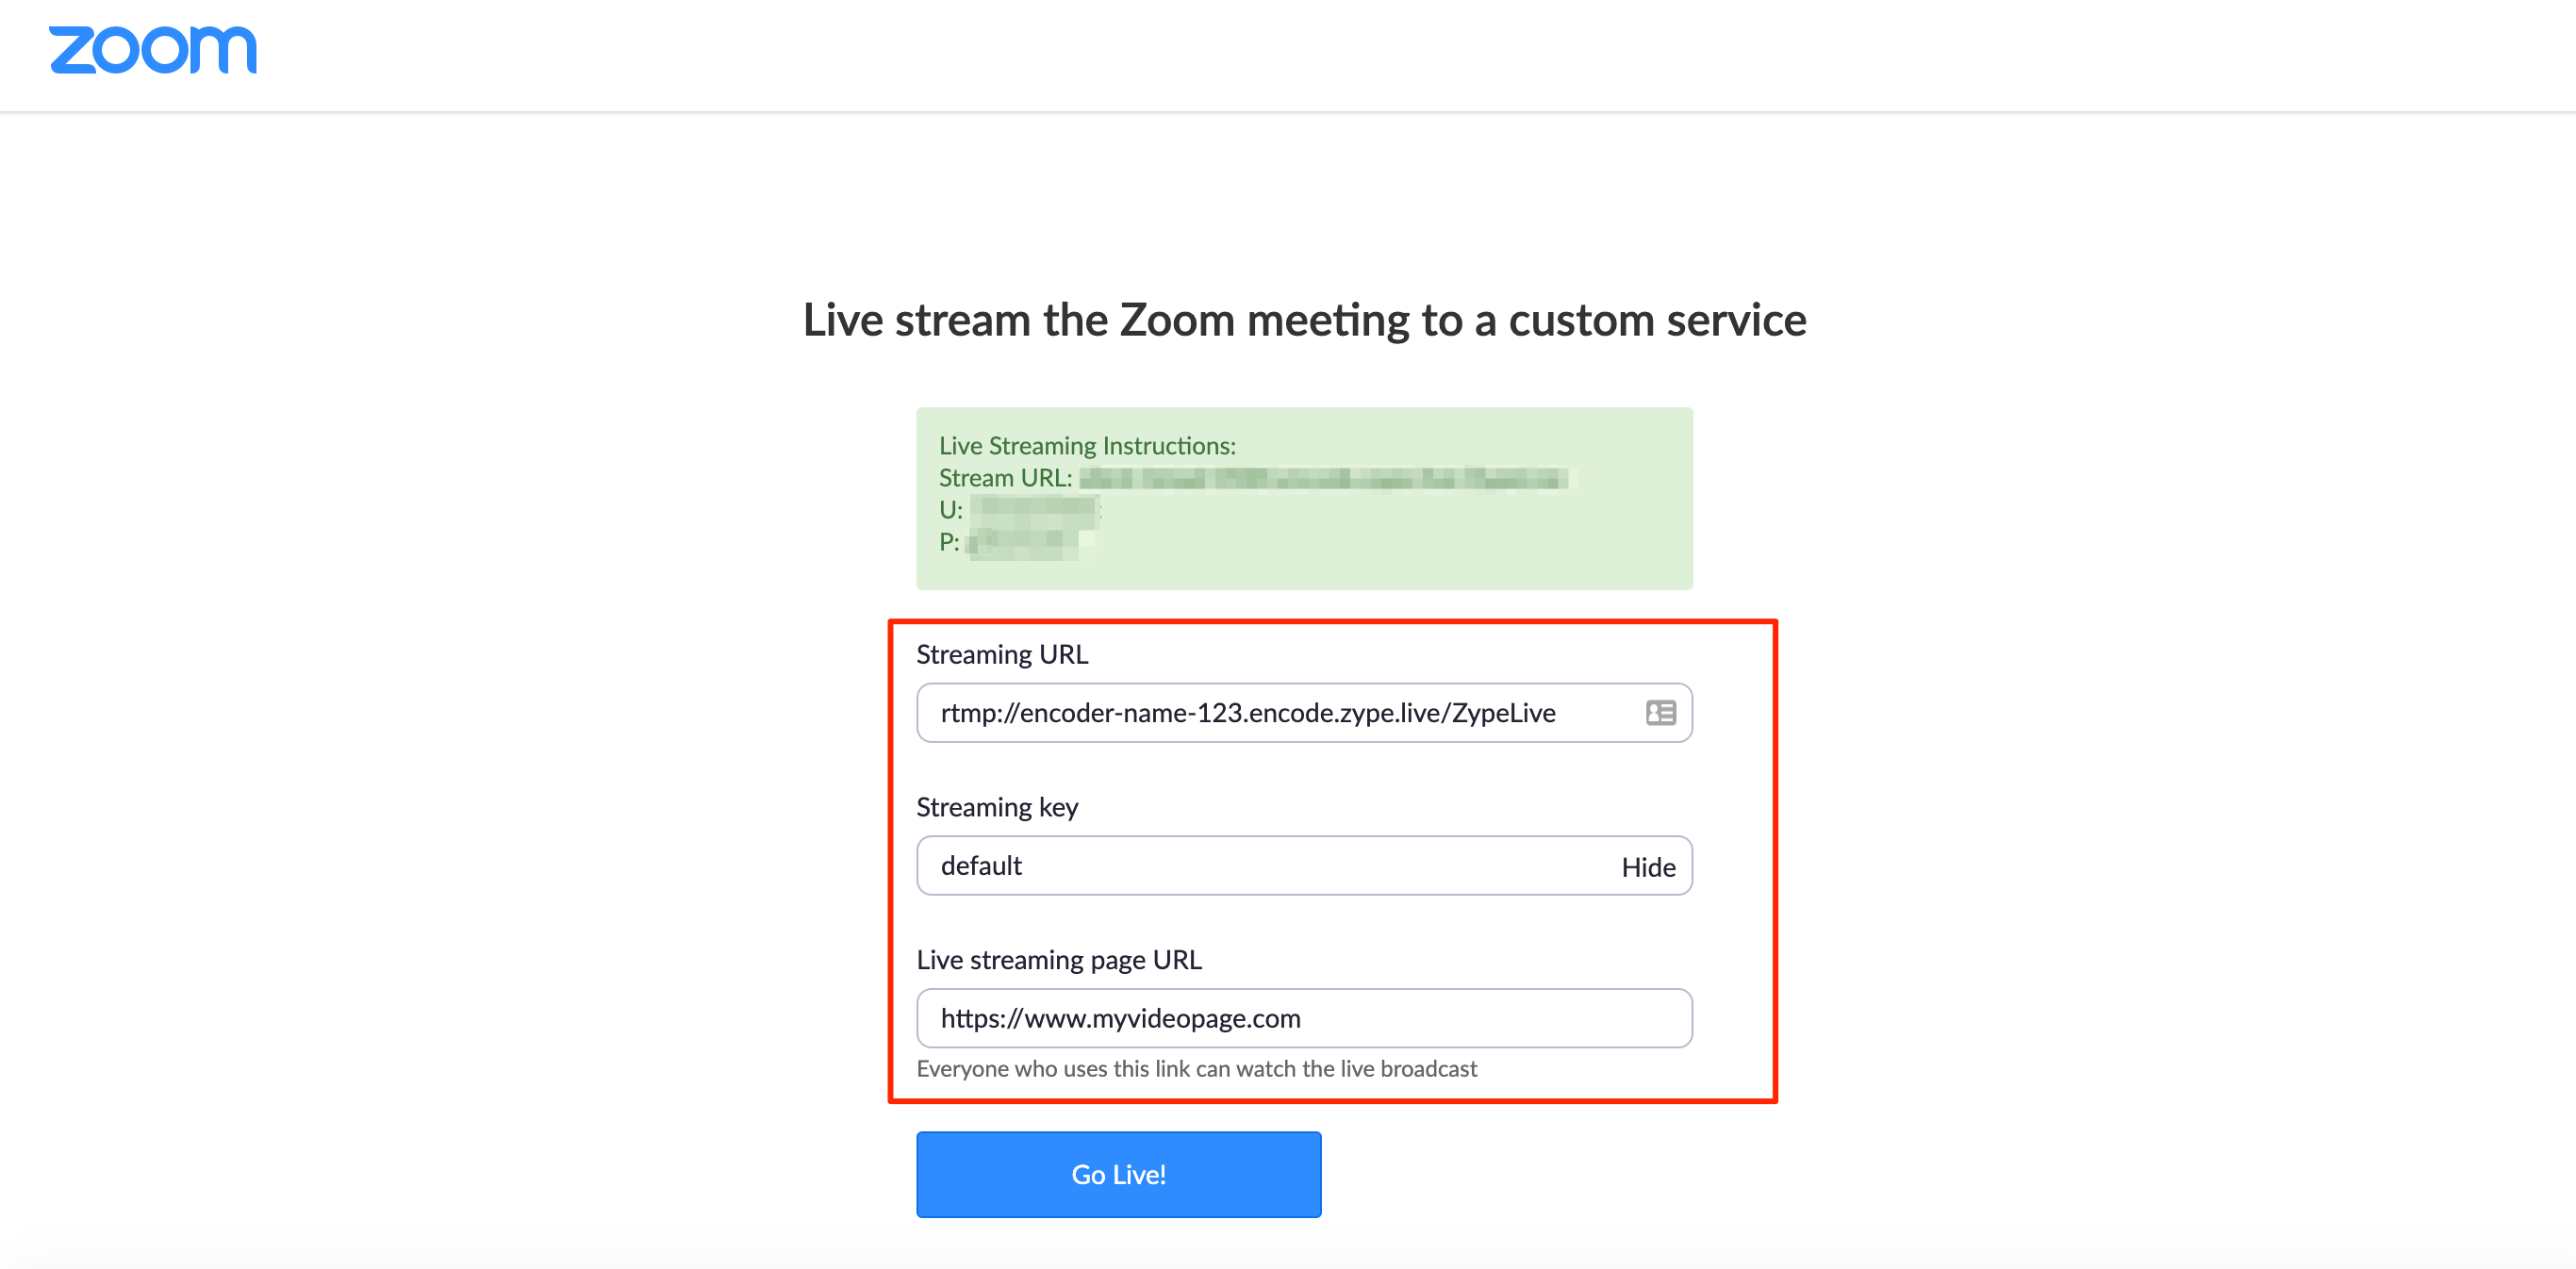The image size is (2576, 1269).
Task: Click the P: label in instructions
Action: point(949,542)
